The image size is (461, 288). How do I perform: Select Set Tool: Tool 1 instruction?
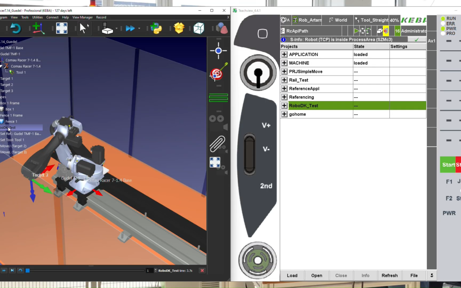12,140
